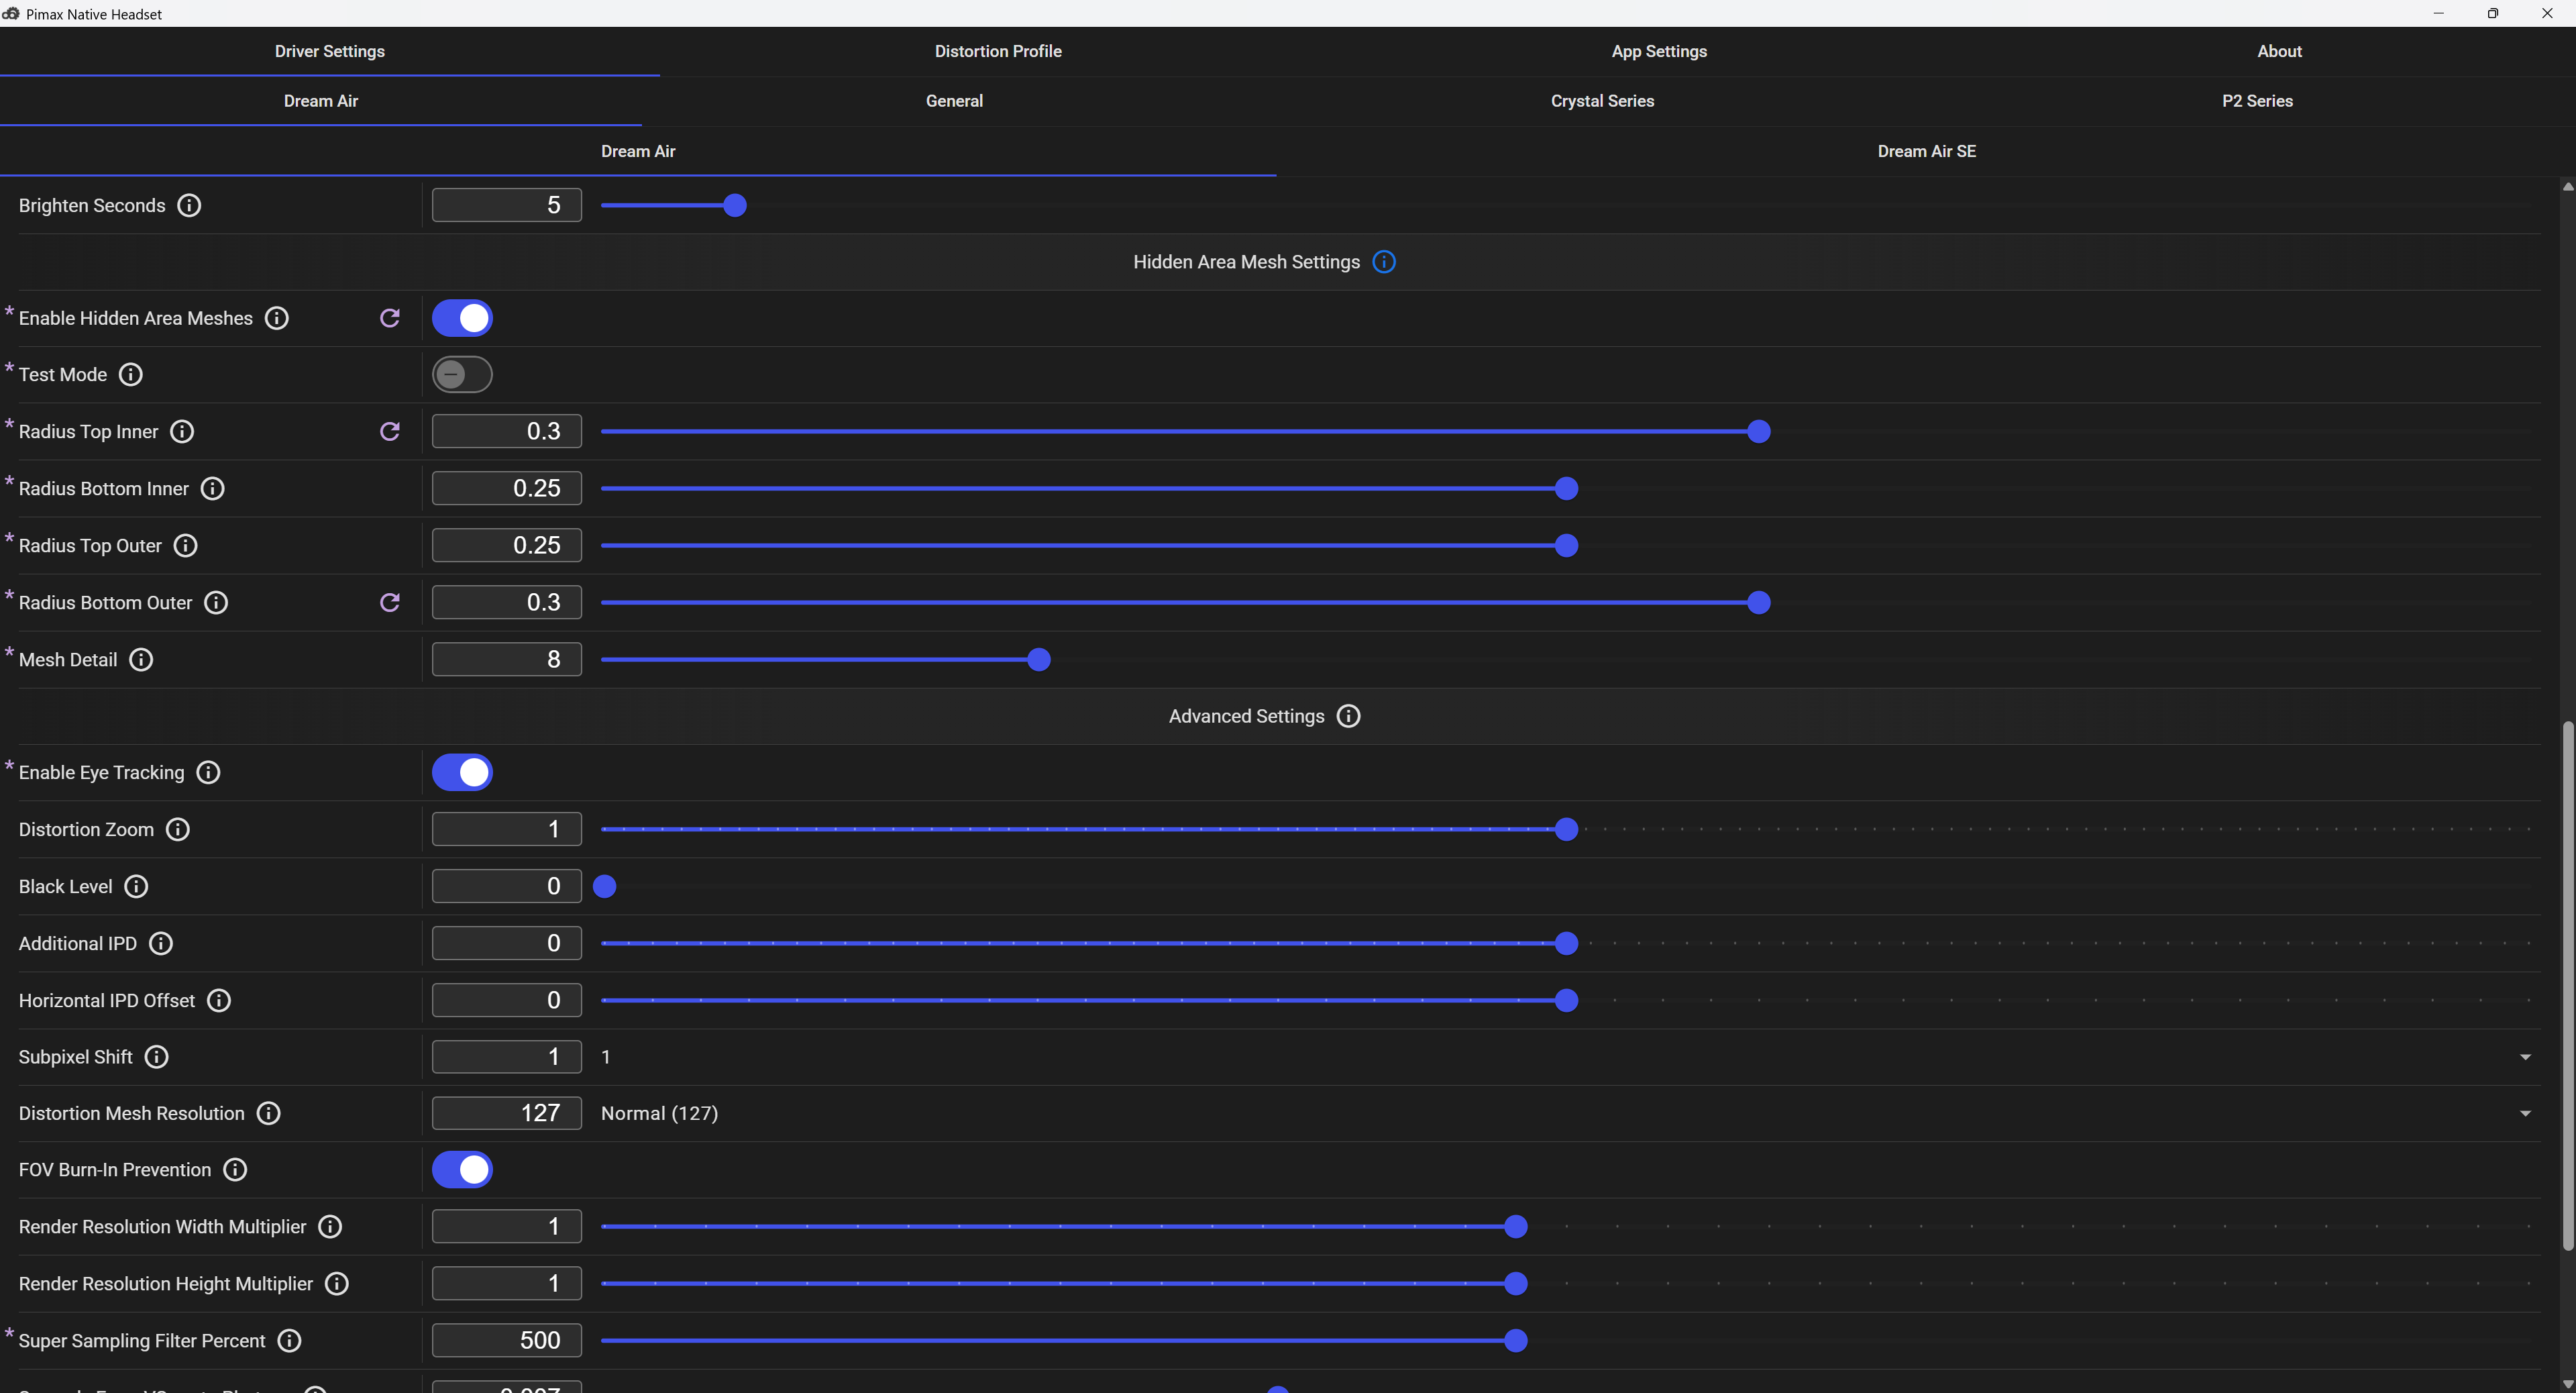Go to the App Settings tab

1659,51
